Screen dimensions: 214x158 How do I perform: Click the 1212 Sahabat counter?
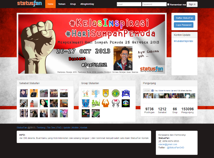point(162,110)
